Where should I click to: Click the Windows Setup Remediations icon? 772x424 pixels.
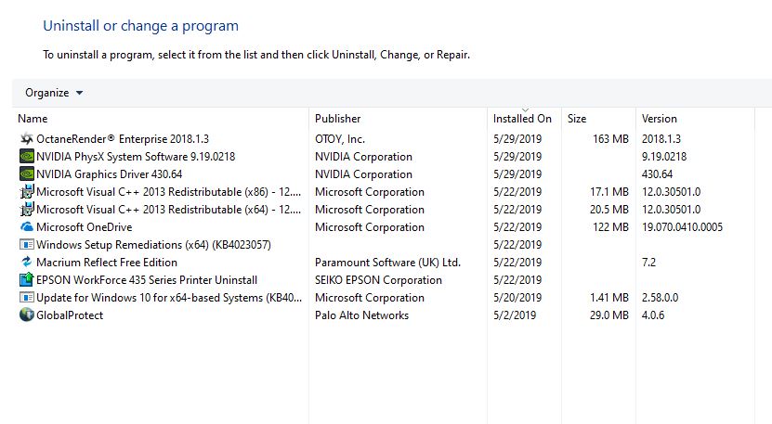tap(26, 245)
